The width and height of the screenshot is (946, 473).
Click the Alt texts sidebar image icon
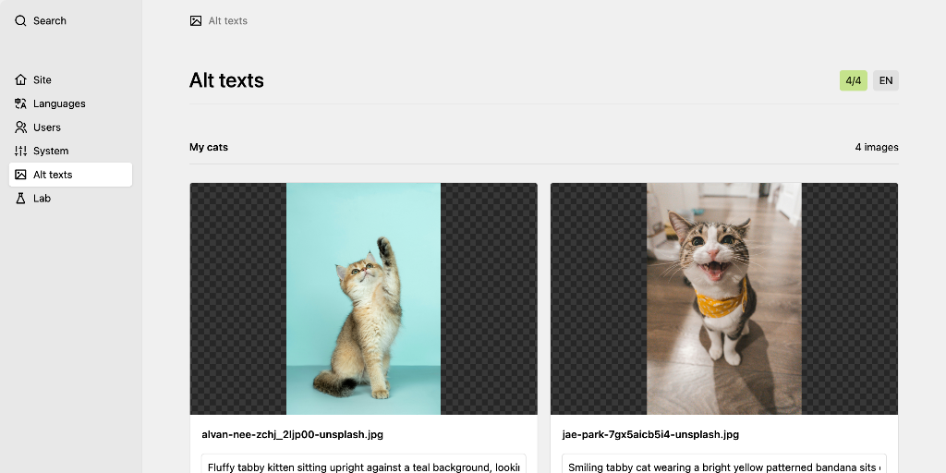(x=20, y=175)
